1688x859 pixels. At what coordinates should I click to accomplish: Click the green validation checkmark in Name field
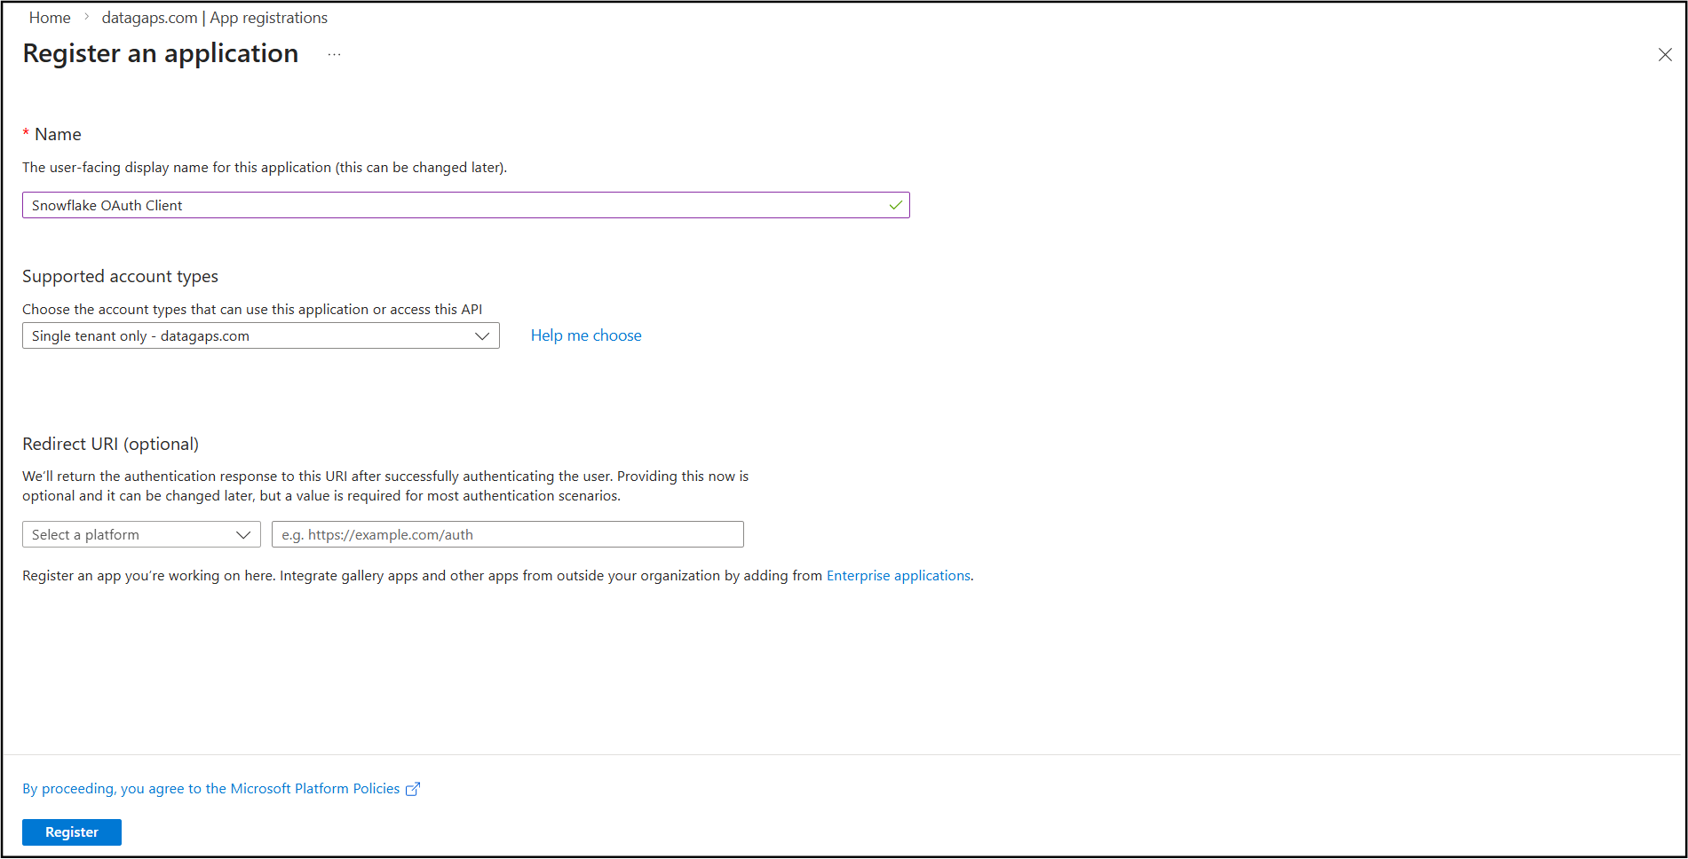point(896,205)
